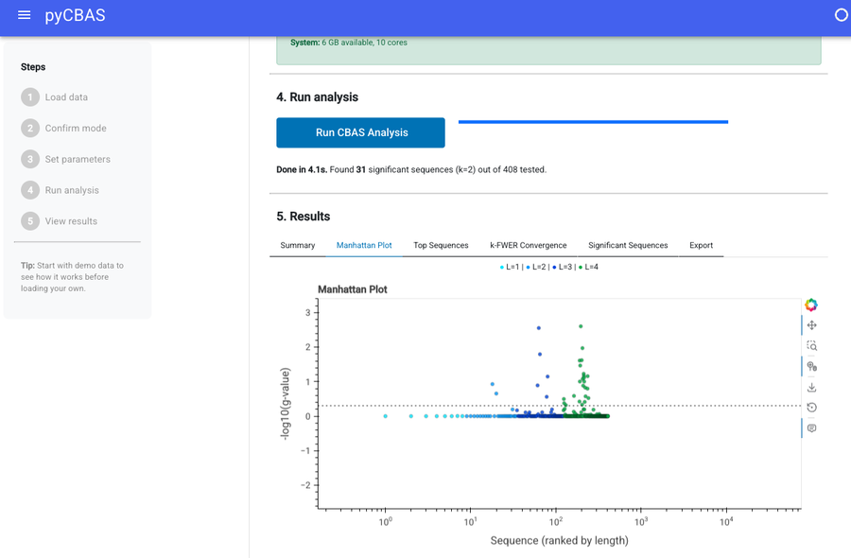The image size is (851, 558).
Task: View the Significant Sequences tab
Action: tap(628, 245)
